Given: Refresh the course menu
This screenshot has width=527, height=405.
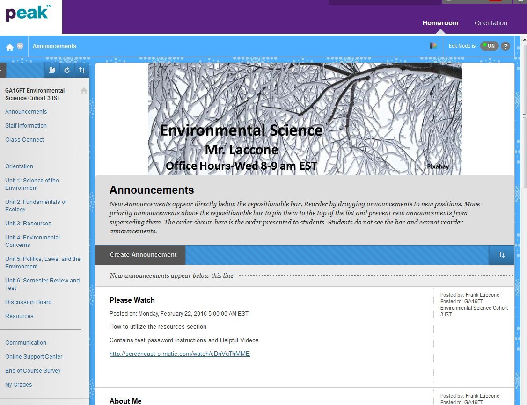Looking at the screenshot, I should (x=67, y=70).
